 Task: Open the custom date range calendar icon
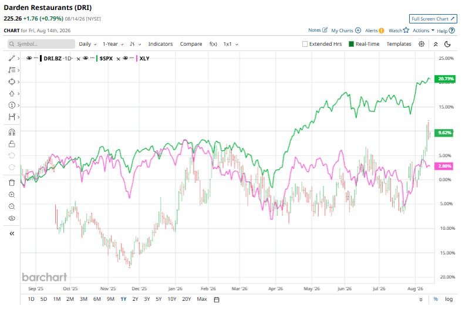pos(217,300)
